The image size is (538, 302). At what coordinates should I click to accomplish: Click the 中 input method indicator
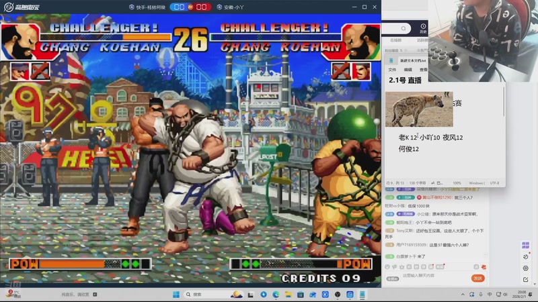click(x=490, y=295)
